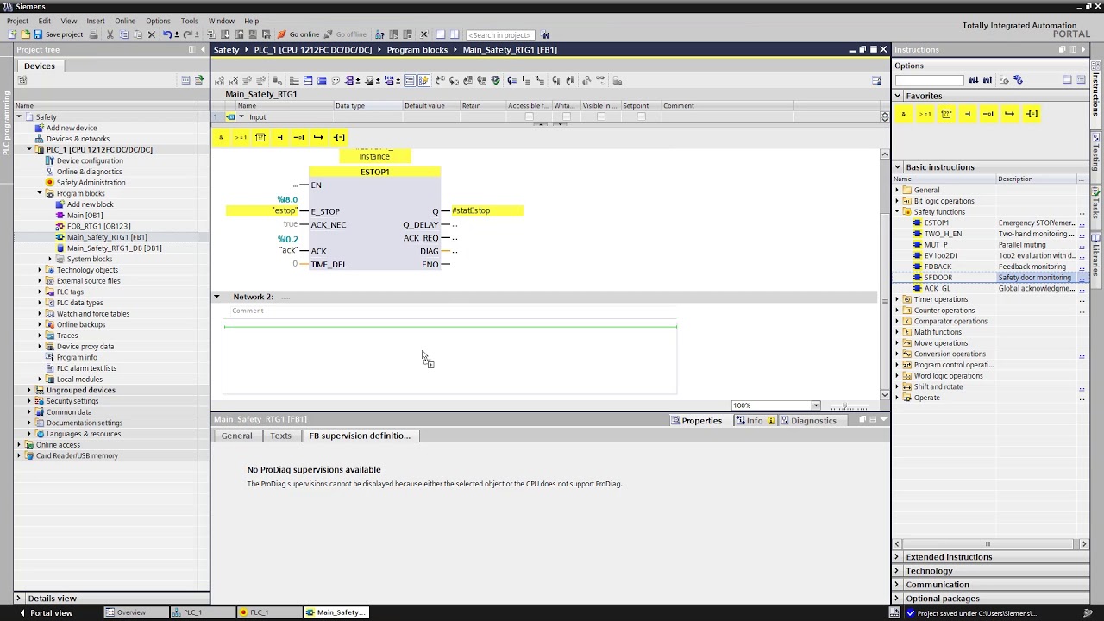Image resolution: width=1104 pixels, height=621 pixels.
Task: Select Safety Administration in project tree
Action: pyautogui.click(x=91, y=183)
